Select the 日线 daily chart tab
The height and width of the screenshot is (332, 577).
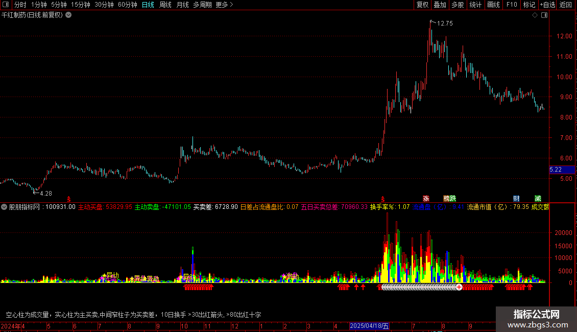click(148, 5)
